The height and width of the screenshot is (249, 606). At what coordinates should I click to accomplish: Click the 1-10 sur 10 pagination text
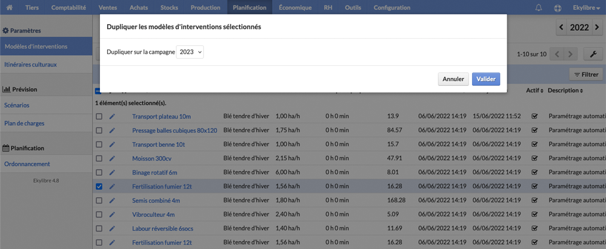coord(532,54)
